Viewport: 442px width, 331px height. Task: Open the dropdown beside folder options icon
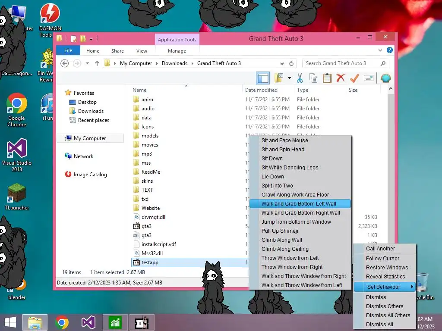point(289,78)
